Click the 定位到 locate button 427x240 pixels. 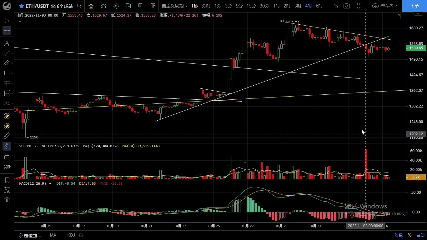30,235
